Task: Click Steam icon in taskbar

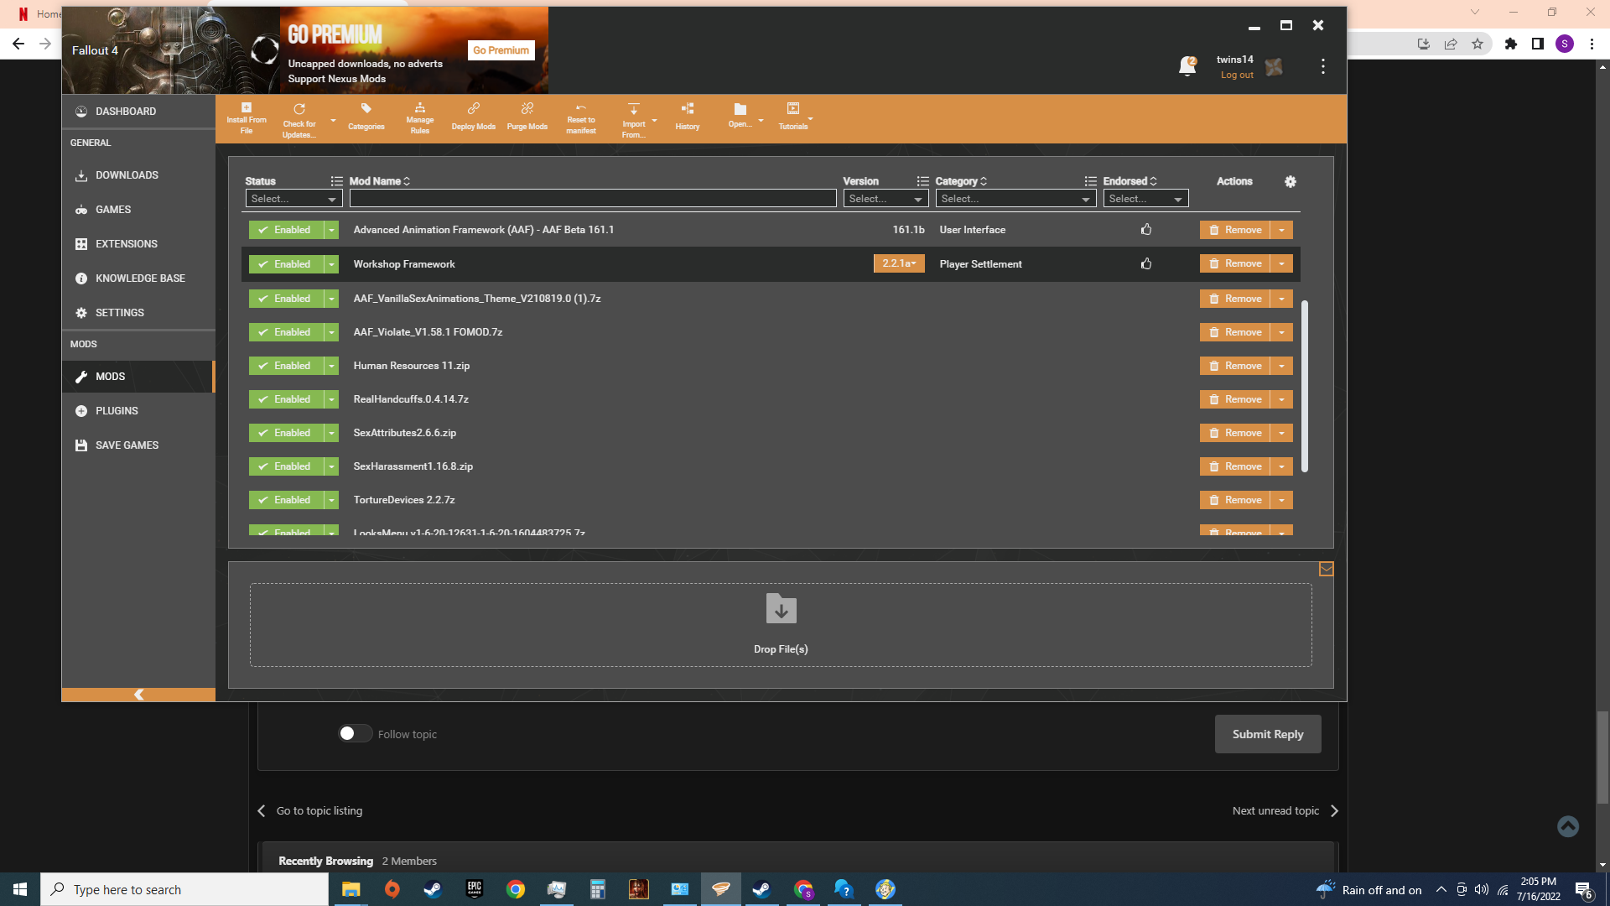Action: point(433,889)
